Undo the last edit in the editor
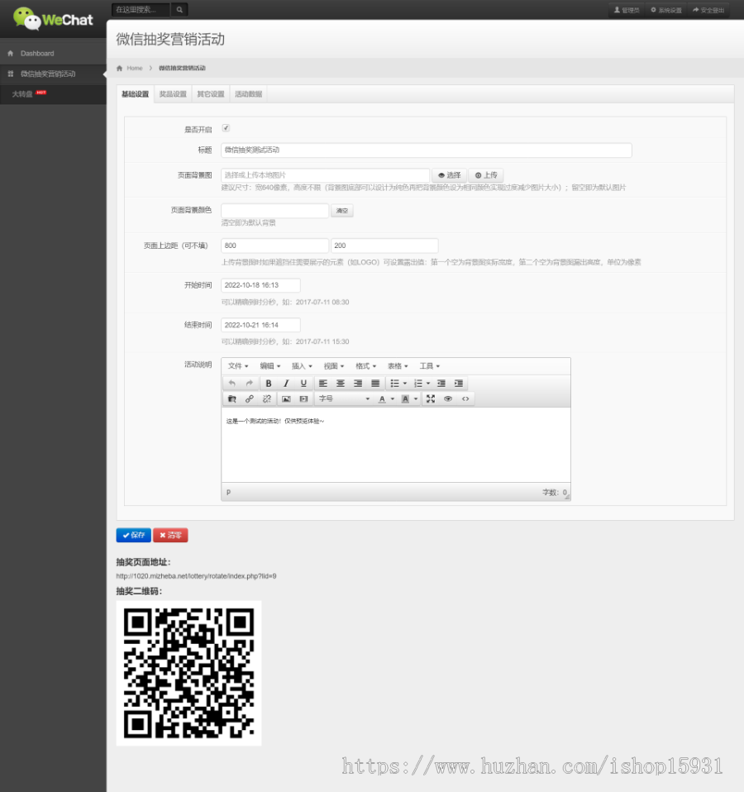This screenshot has height=792, width=744. [x=231, y=384]
